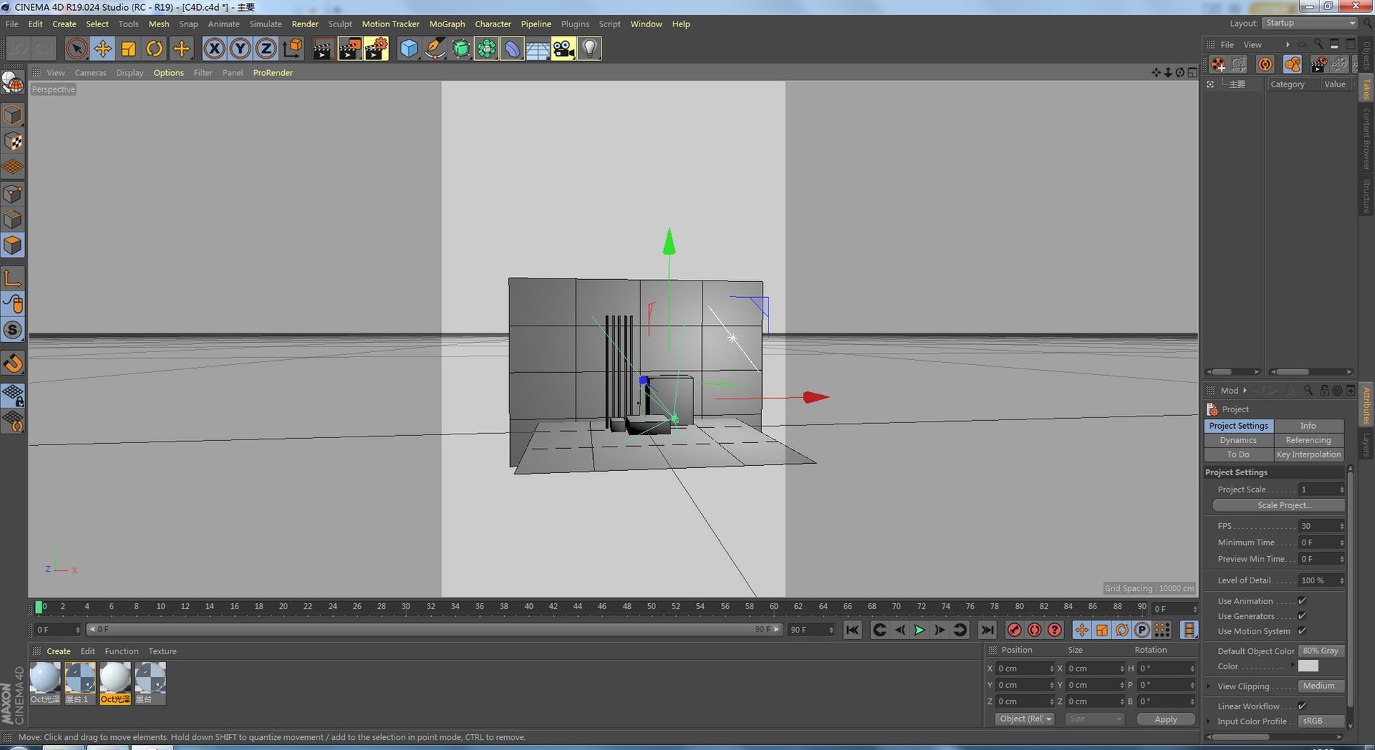
Task: Go to end of animation
Action: coord(987,630)
